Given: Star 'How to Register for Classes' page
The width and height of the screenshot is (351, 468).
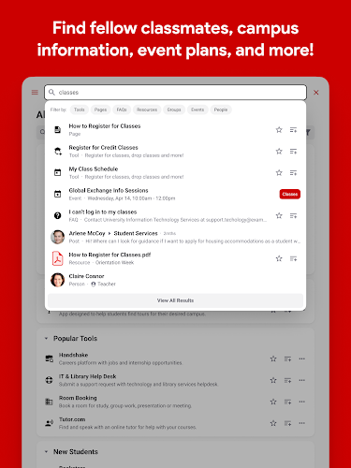Looking at the screenshot, I should click(279, 130).
